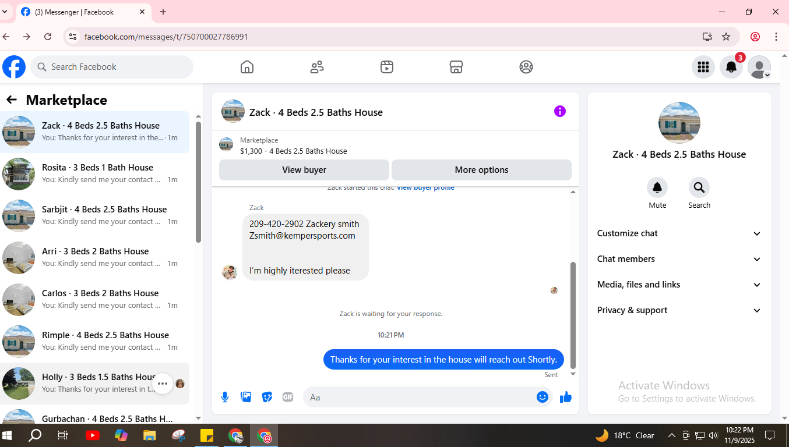Expand Chat members section
The height and width of the screenshot is (447, 789).
[679, 259]
